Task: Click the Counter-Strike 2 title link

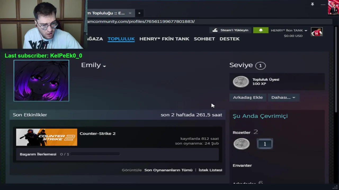Action: (x=97, y=134)
